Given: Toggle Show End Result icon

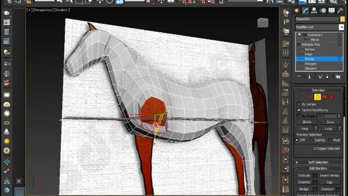Looking at the screenshot, I should click(x=309, y=77).
